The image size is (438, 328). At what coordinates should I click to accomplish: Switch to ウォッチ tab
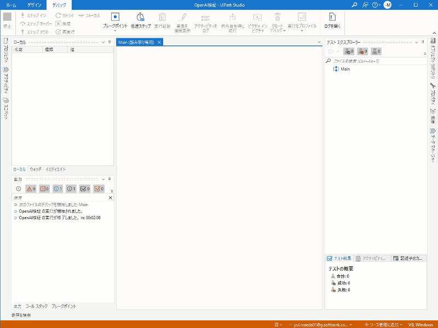(36, 169)
